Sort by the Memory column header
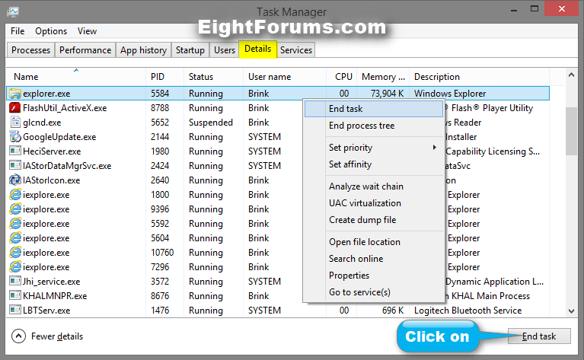584x360 pixels. tap(383, 77)
